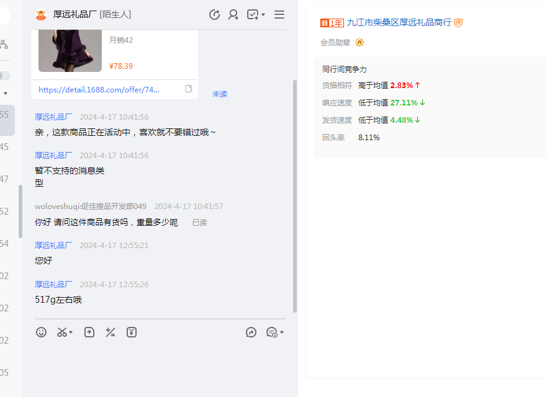
Task: Click sender woloveshuqi:促佳搜品开发部049
Action: pyautogui.click(x=91, y=207)
